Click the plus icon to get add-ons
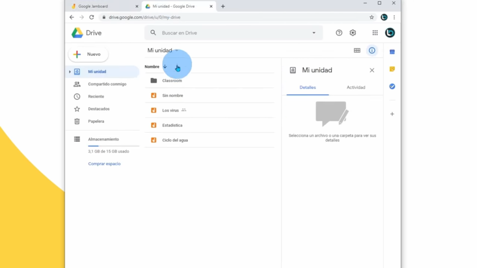The image size is (477, 268). pos(392,114)
